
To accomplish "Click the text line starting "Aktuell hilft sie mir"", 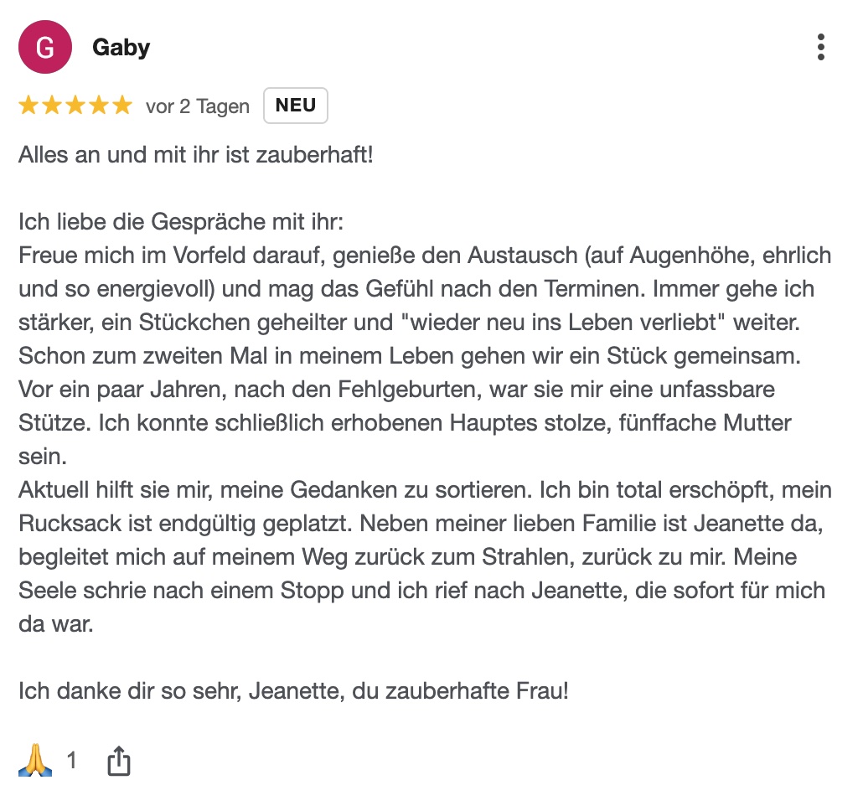I will (x=425, y=491).
